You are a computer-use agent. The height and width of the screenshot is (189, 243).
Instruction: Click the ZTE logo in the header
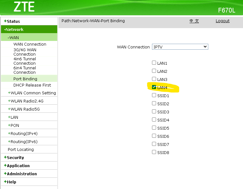[24, 7]
